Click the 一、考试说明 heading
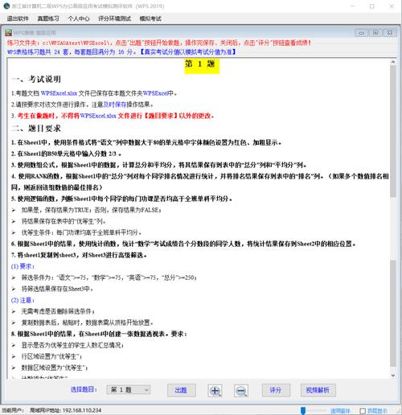The image size is (402, 415). pyautogui.click(x=36, y=79)
